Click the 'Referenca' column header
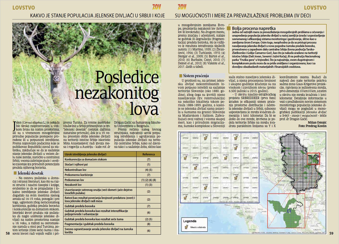 (148, 154)
